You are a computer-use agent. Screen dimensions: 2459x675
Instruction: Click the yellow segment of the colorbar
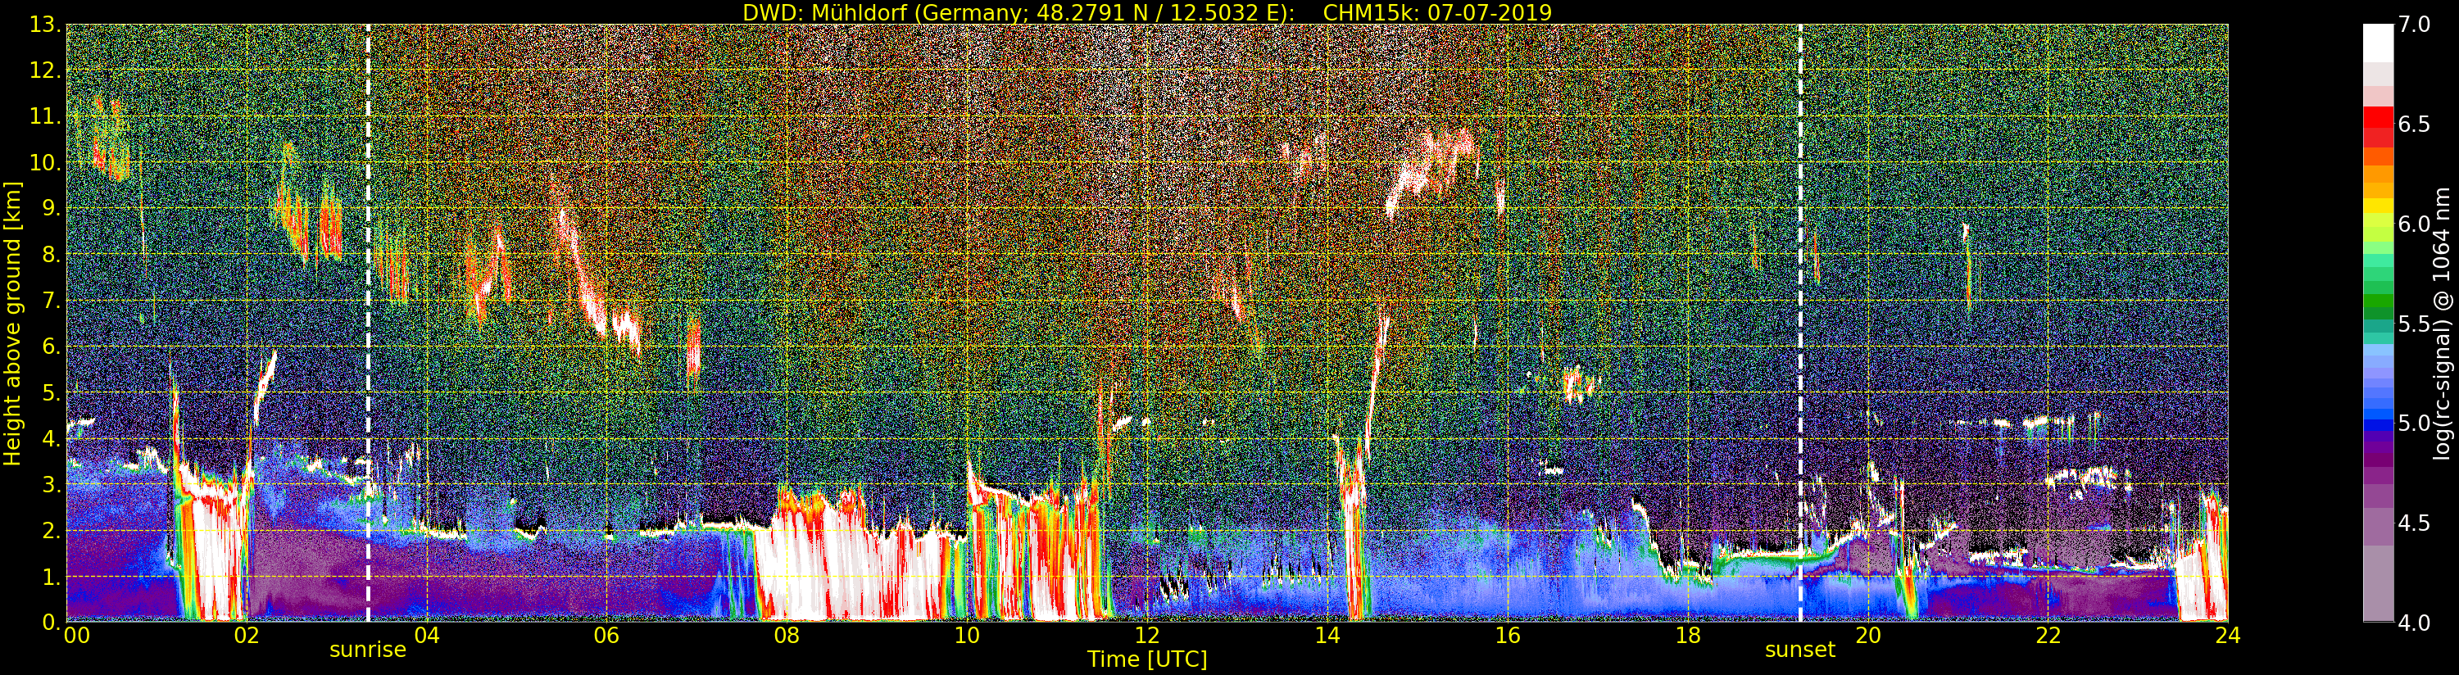(2378, 206)
